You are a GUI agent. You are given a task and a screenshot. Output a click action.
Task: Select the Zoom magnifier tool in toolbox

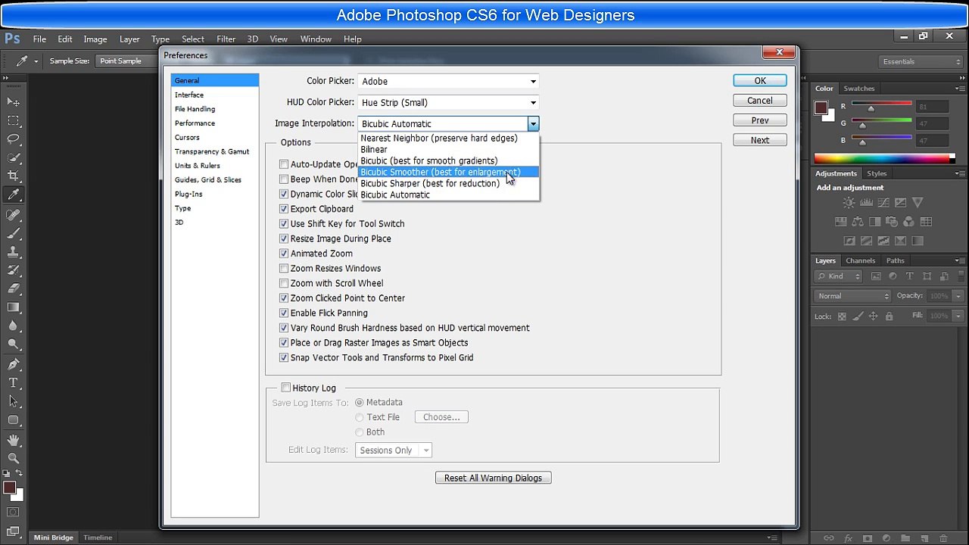tap(13, 458)
